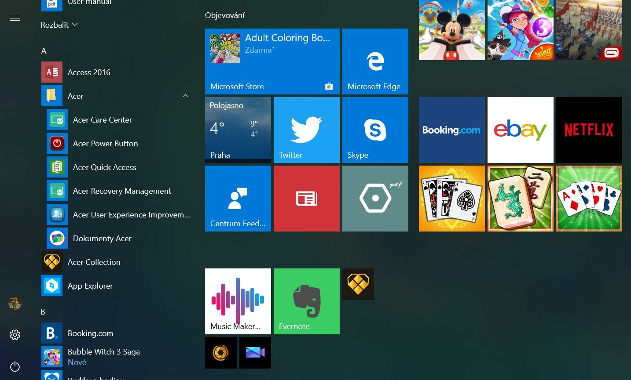
Task: Collapse the Acer app group
Action: point(185,96)
